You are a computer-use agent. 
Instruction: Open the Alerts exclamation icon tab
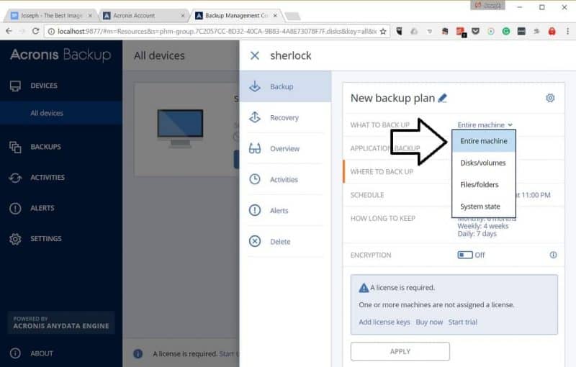(255, 210)
